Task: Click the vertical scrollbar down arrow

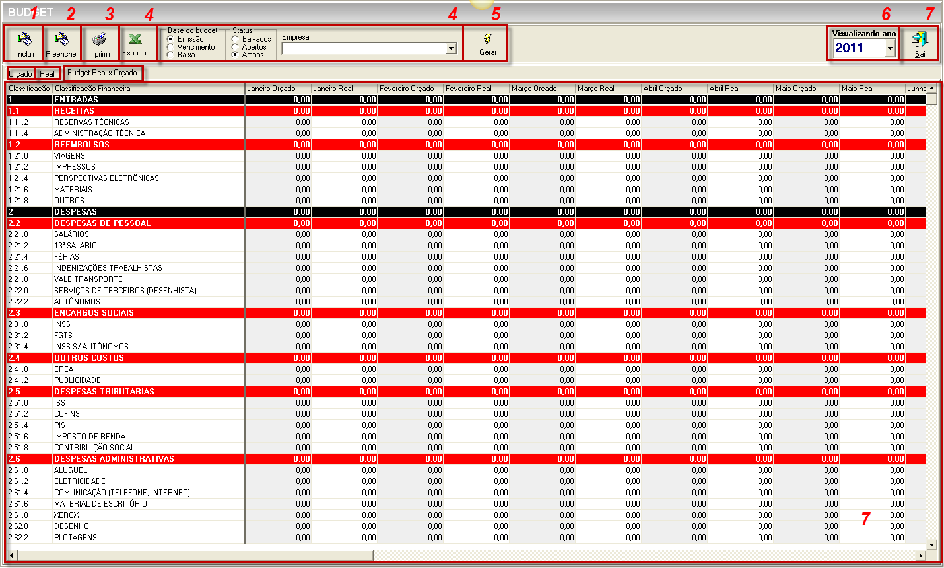Action: coord(931,545)
